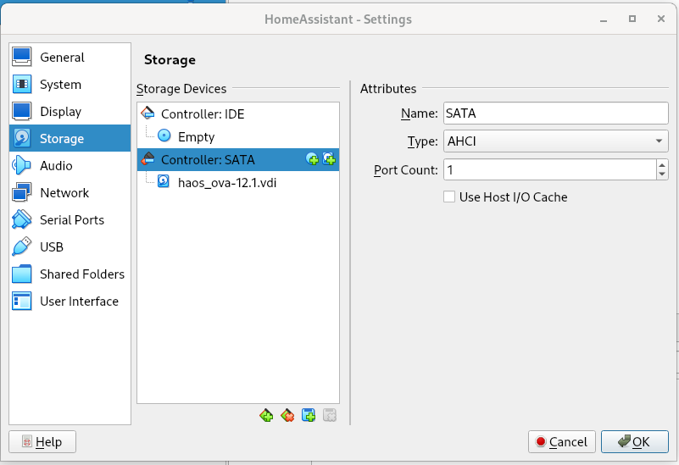Increase the Port Count value
This screenshot has height=465, width=679.
(x=661, y=165)
